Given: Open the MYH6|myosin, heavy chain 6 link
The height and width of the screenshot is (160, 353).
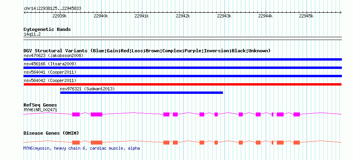Looking at the screenshot, I should pos(81,148).
